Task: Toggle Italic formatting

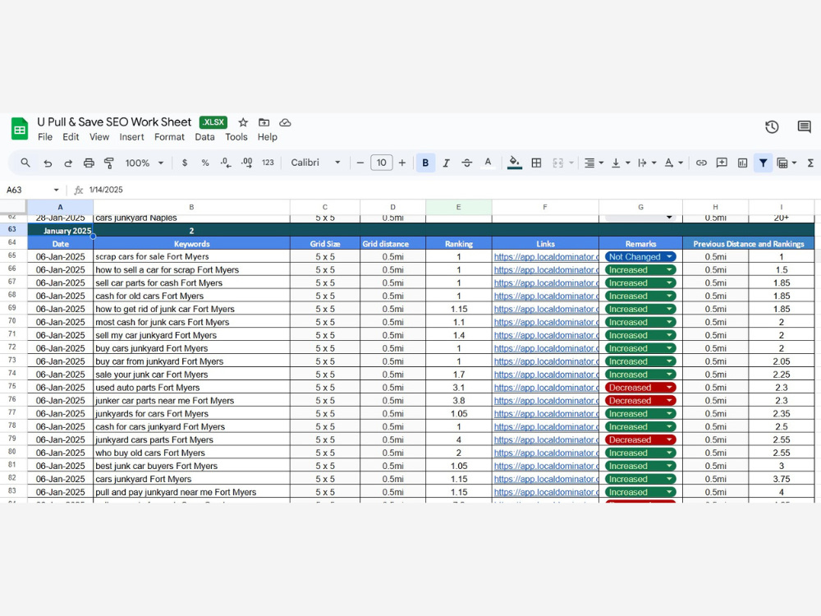Action: pyautogui.click(x=446, y=163)
